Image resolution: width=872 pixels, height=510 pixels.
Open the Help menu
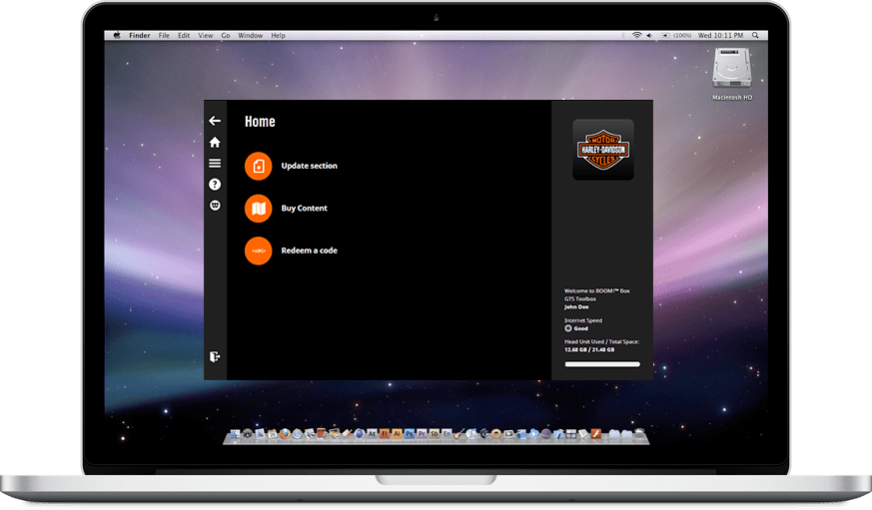click(278, 35)
